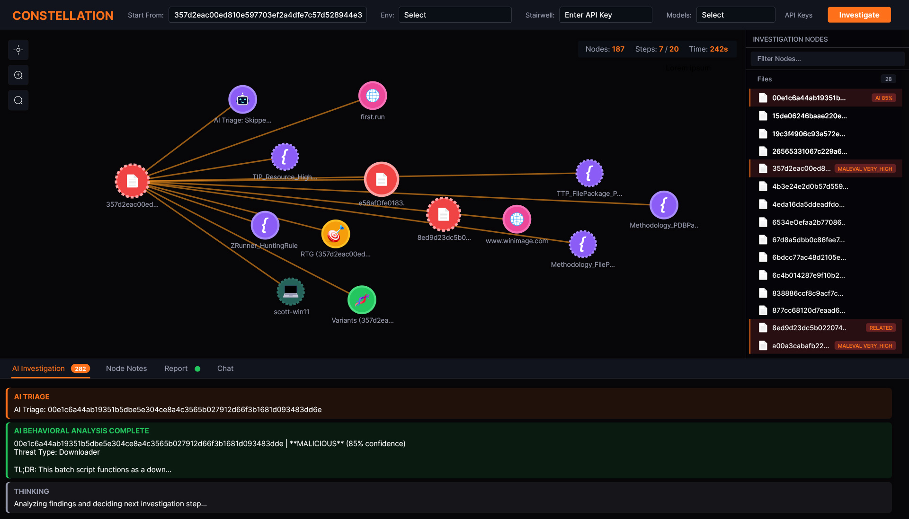Viewport: 909px width, 519px height.
Task: Open the Env Select dropdown
Action: tap(454, 15)
